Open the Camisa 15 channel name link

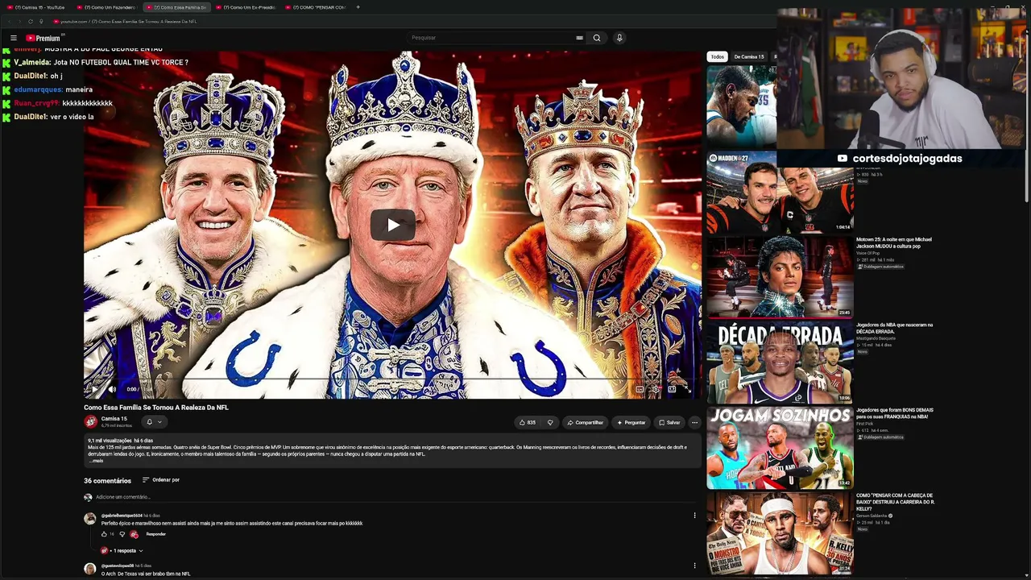point(114,419)
